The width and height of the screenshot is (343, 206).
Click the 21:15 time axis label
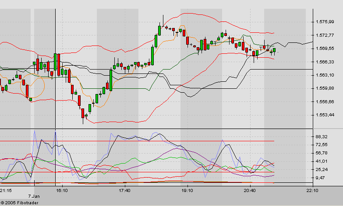6,191
